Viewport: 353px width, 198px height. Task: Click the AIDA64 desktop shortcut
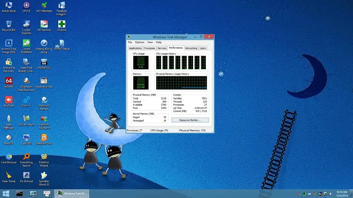(x=9, y=81)
